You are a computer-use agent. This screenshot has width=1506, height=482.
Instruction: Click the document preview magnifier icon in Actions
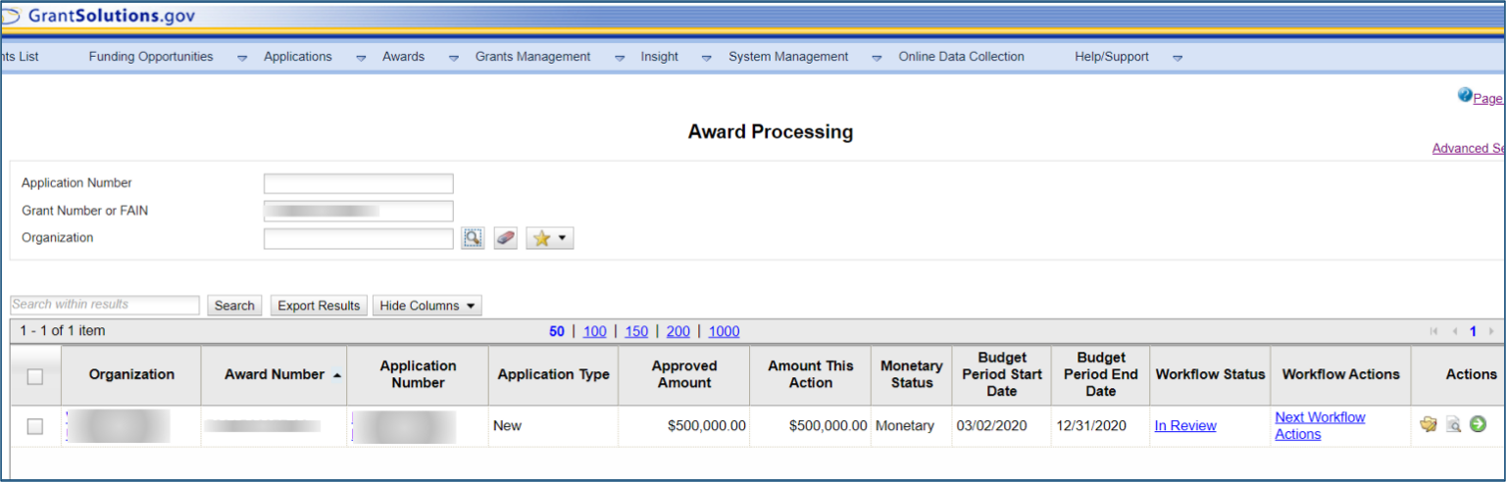click(1453, 425)
